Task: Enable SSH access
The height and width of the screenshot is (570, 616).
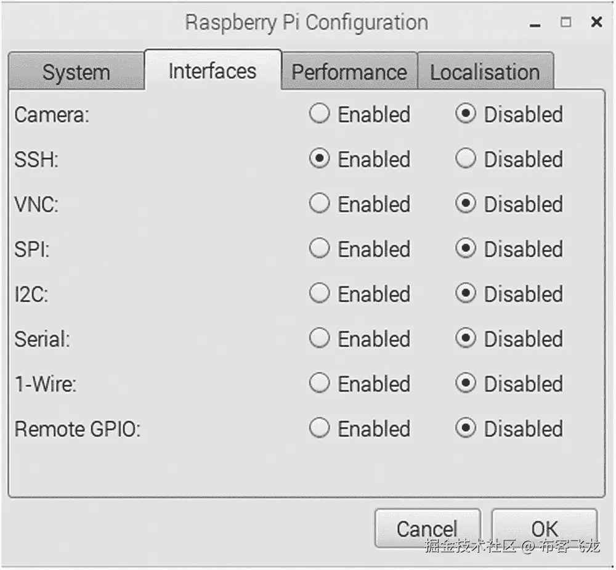Action: pos(319,159)
